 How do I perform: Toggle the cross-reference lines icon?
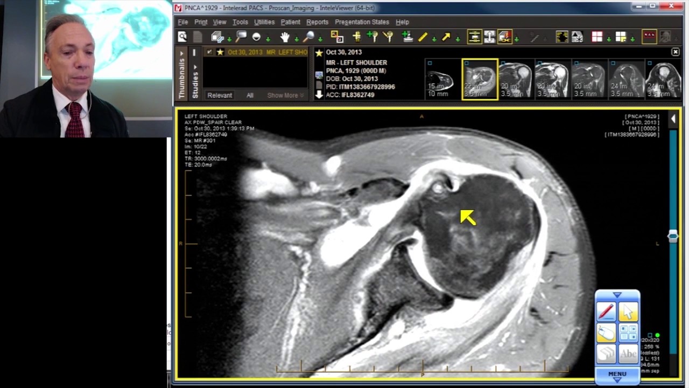[x=504, y=37]
